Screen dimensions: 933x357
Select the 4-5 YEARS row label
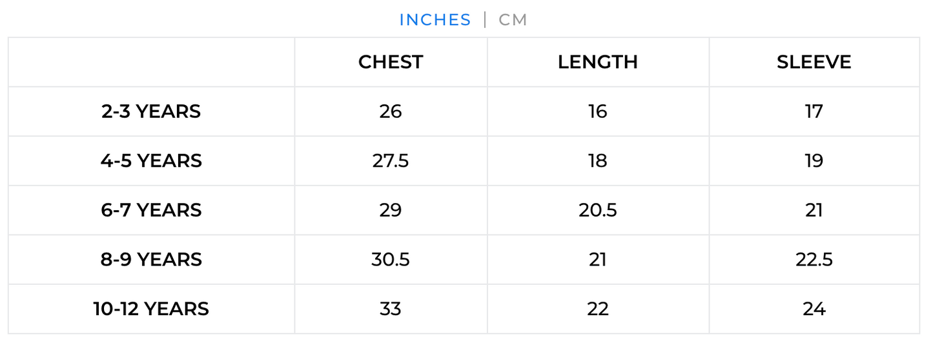pos(151,160)
